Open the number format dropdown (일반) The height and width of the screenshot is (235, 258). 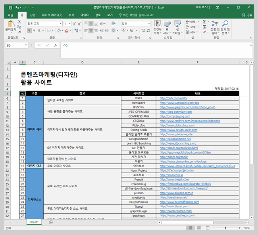tap(149, 24)
